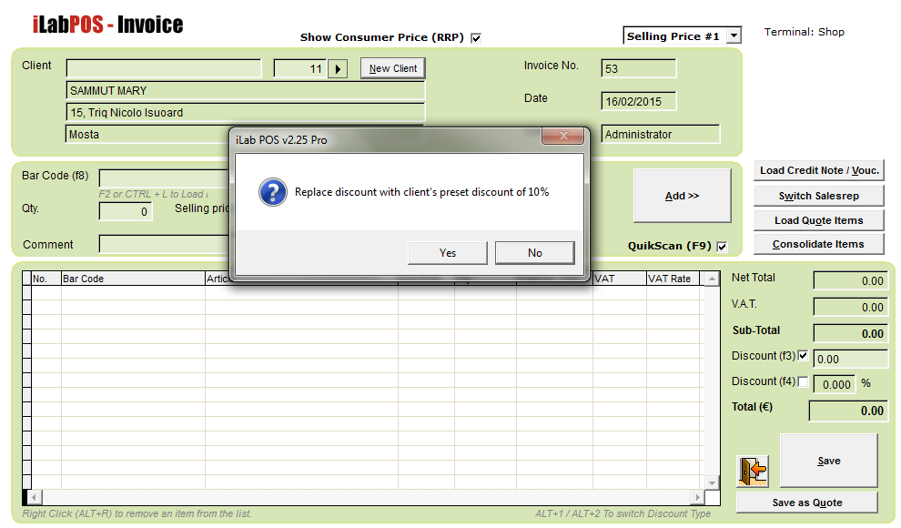Click the Add >> button

(x=682, y=196)
